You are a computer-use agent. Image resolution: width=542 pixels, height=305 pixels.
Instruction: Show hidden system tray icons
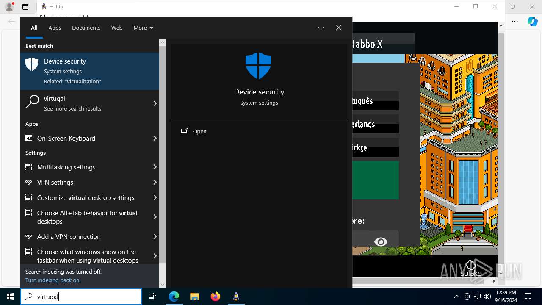(457, 297)
